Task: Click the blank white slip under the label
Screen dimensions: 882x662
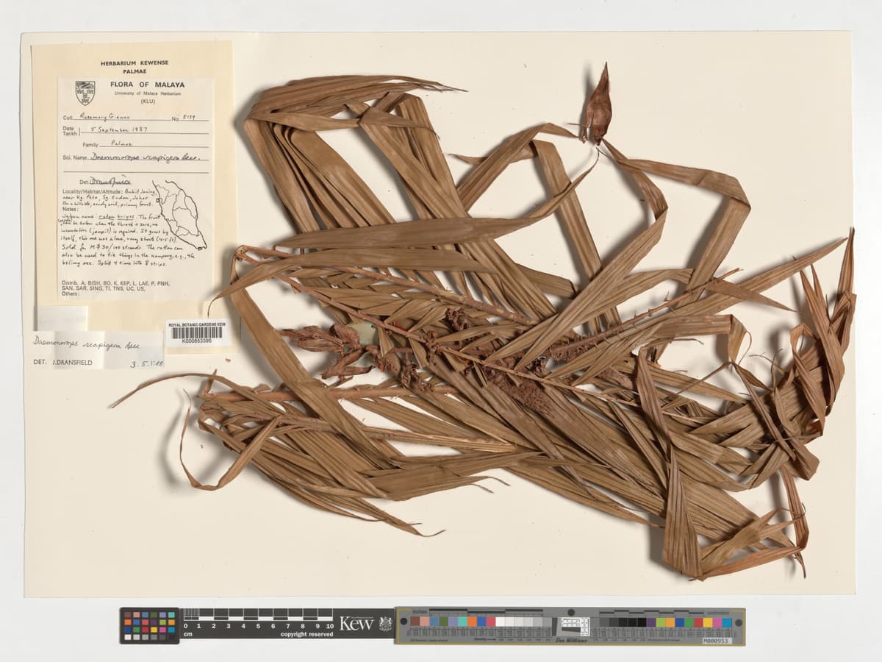Action: click(x=62, y=318)
